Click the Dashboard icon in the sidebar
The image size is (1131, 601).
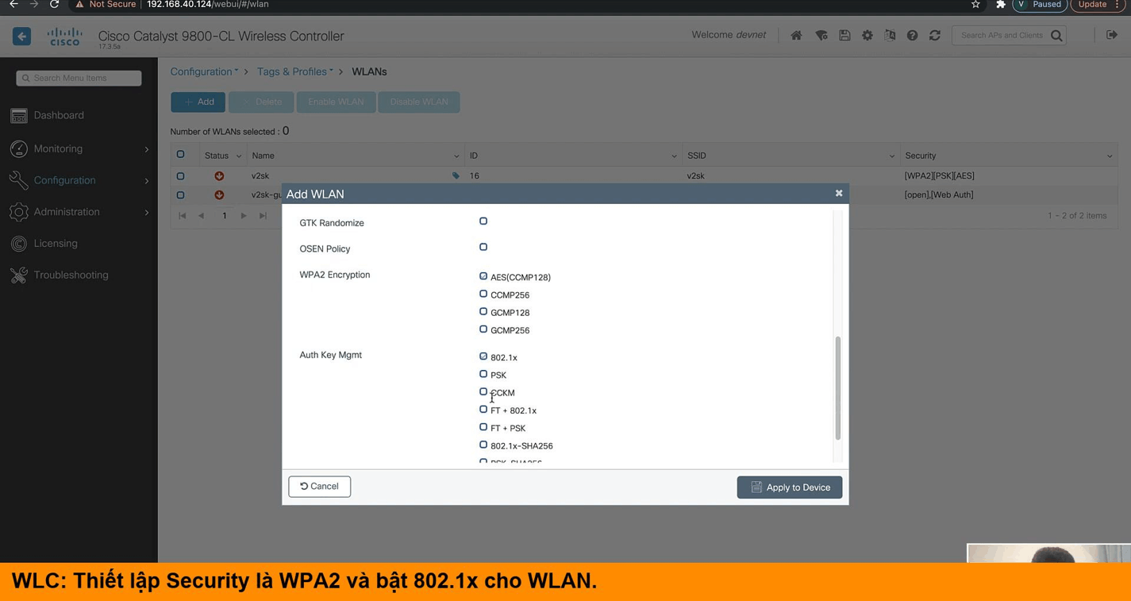pyautogui.click(x=19, y=116)
